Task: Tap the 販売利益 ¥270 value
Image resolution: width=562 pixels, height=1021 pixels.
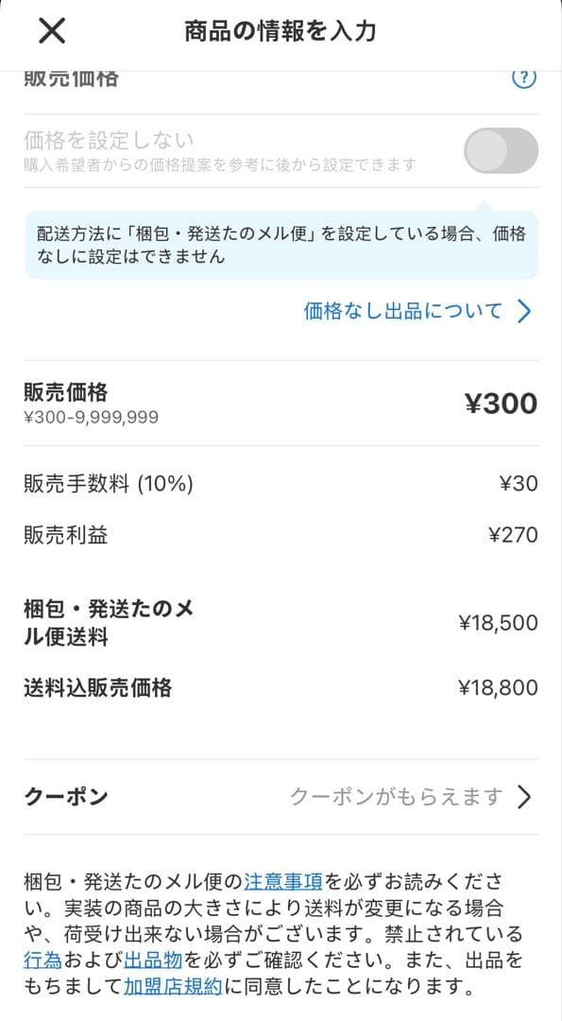Action: (x=511, y=534)
